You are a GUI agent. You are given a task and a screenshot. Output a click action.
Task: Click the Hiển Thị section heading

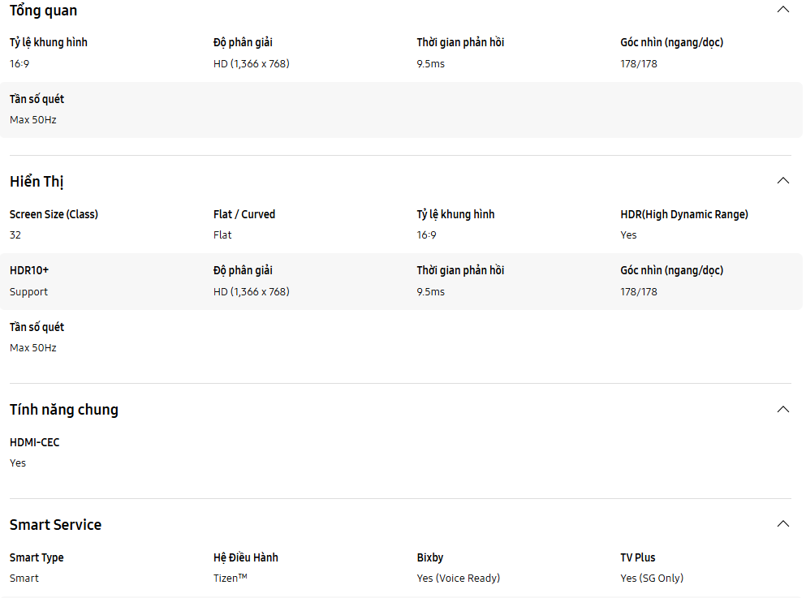[x=37, y=182]
